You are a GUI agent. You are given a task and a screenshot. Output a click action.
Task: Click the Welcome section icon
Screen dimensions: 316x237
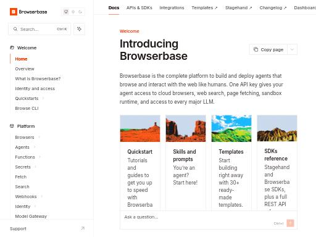click(12, 48)
